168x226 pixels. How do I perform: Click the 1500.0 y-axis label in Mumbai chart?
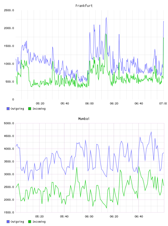[9, 212]
